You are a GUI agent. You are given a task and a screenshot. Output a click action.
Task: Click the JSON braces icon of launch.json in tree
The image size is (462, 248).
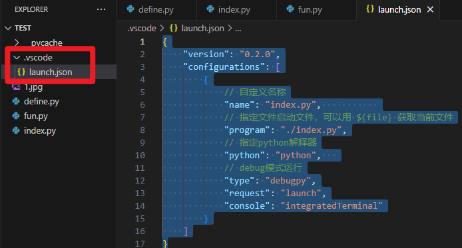[21, 72]
